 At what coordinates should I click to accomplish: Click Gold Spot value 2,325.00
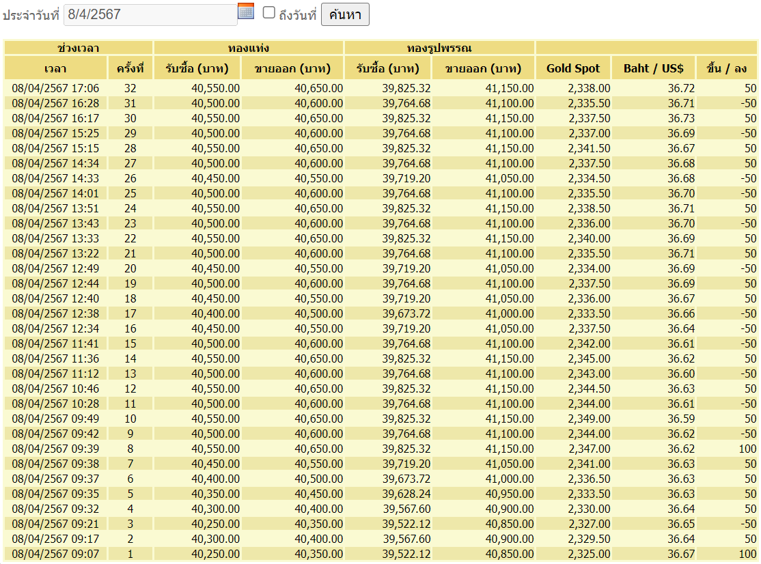[589, 554]
